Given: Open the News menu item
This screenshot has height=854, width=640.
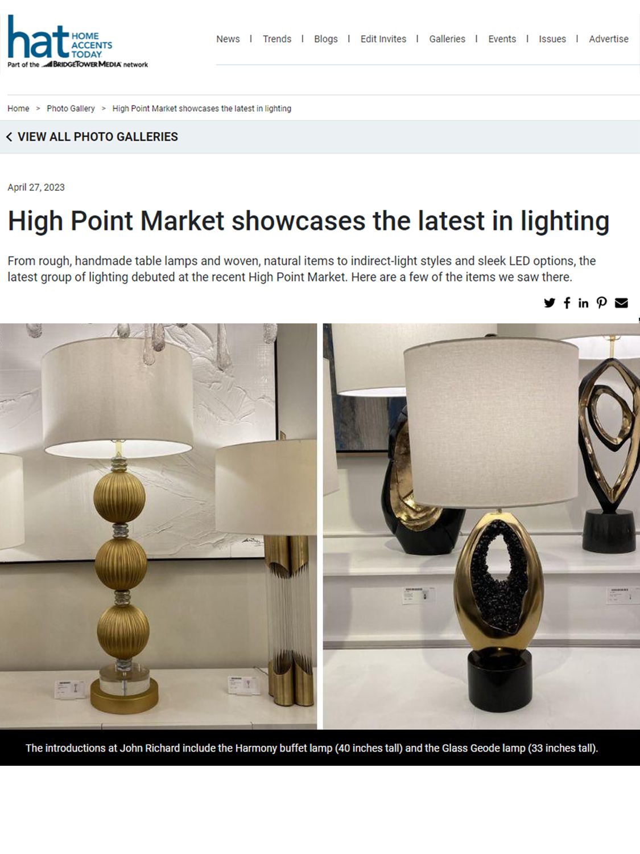Looking at the screenshot, I should pos(228,39).
